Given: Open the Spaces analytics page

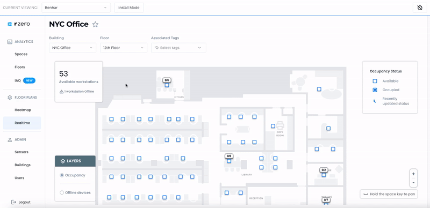Looking at the screenshot, I should 21,54.
